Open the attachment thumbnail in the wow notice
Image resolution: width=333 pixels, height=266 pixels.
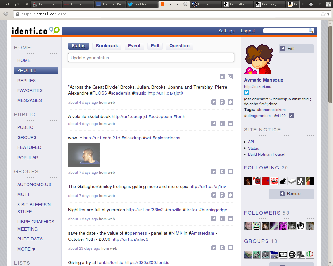pos(84,155)
